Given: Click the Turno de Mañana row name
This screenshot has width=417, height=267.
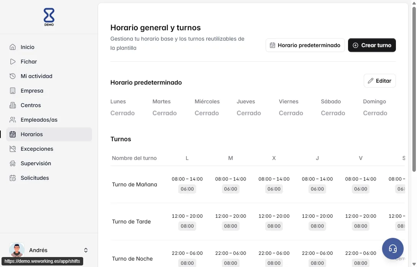Looking at the screenshot, I should (x=134, y=184).
